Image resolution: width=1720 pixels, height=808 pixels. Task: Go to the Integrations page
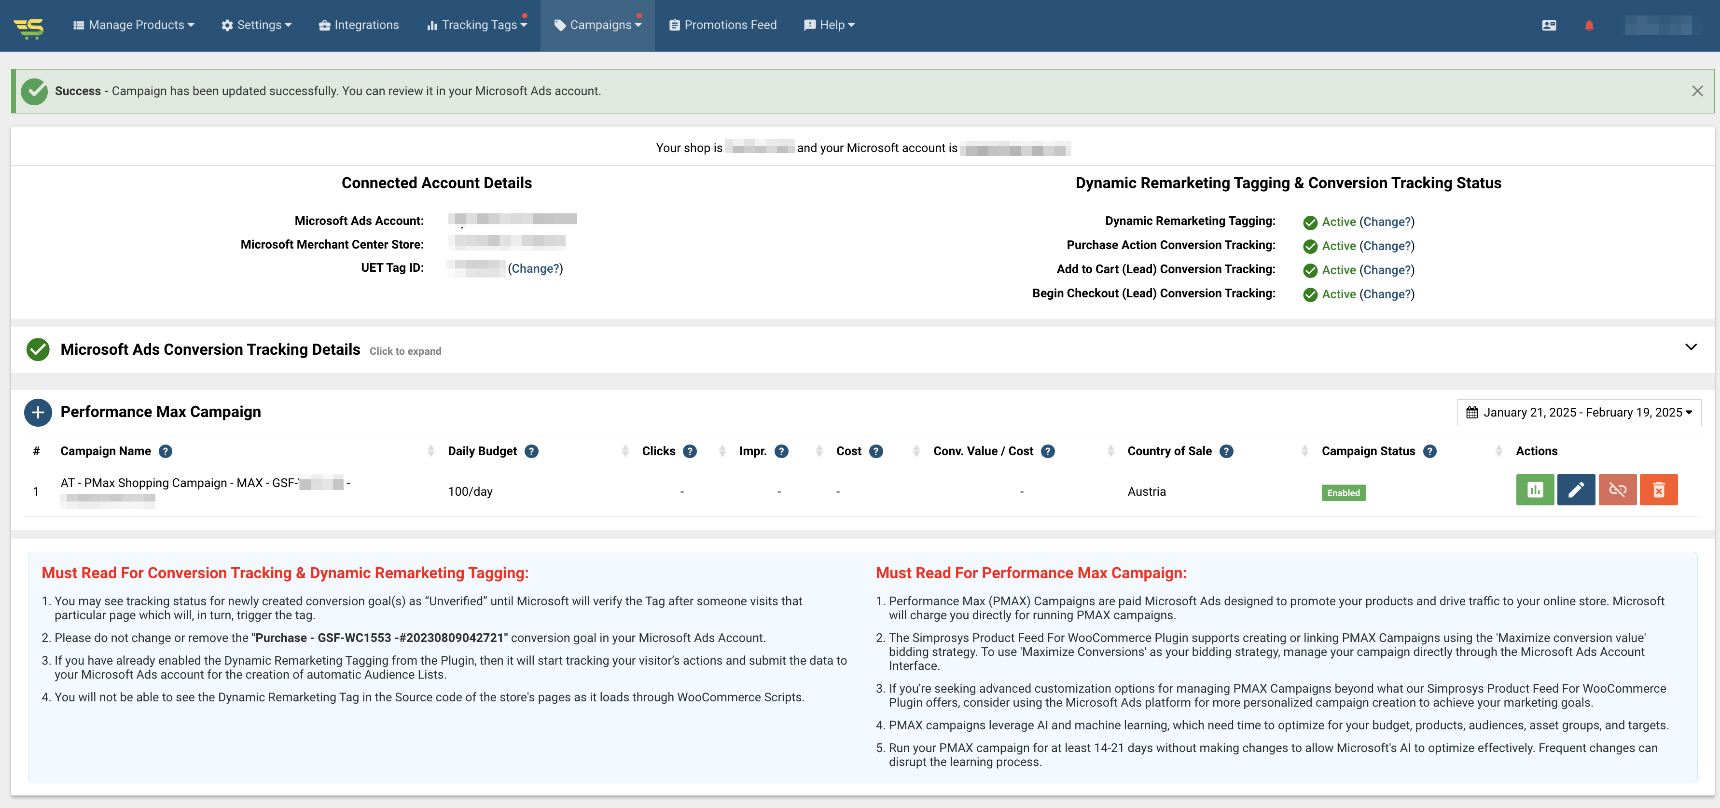359,25
